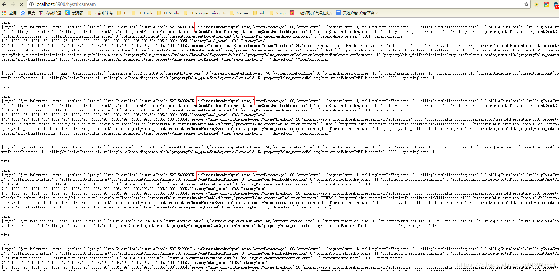Expand the Games bookmark folder
559x271 pixels.
coord(239,13)
